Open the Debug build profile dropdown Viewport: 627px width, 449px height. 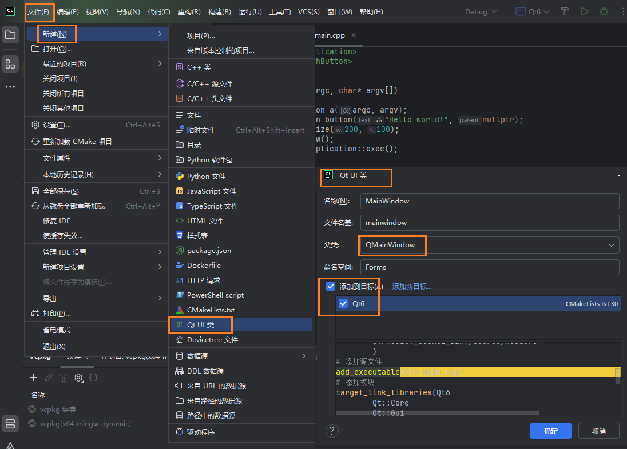481,11
